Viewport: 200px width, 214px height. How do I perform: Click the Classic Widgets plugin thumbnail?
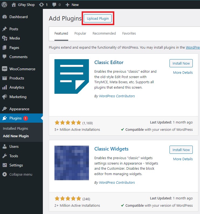(x=72, y=163)
